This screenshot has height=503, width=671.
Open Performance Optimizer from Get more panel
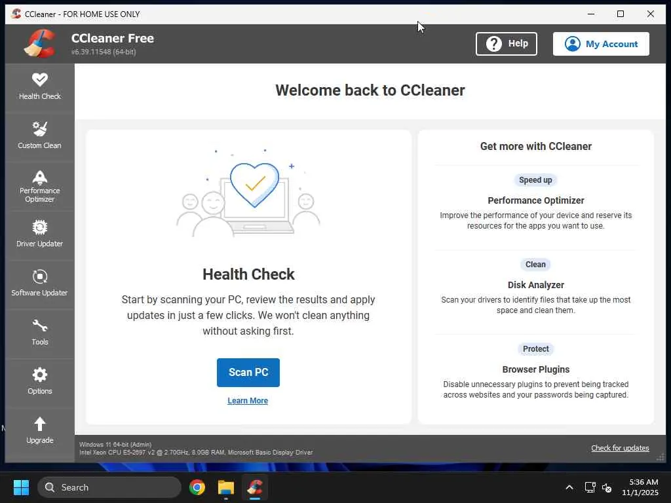click(536, 200)
